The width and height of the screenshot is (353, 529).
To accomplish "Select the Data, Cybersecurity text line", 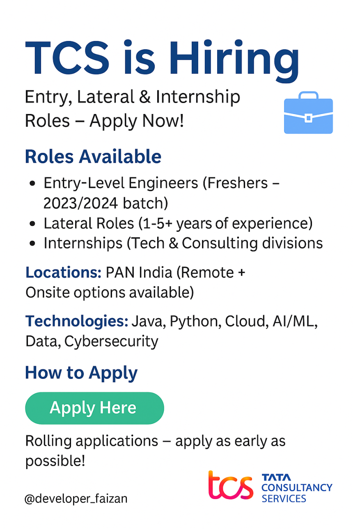I will [x=92, y=342].
